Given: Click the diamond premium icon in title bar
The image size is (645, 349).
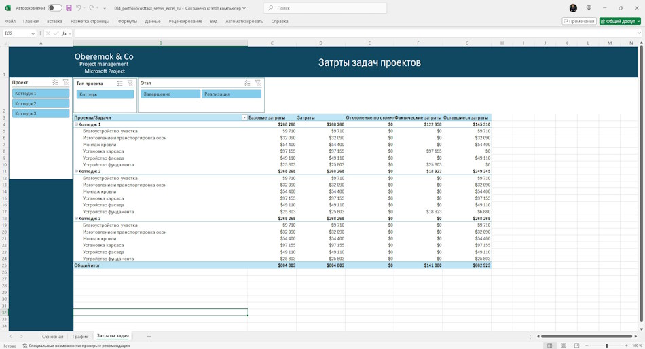Looking at the screenshot, I should pos(589,8).
